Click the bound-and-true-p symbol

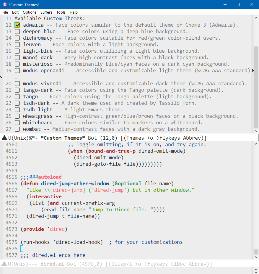pyautogui.click(x=112, y=151)
